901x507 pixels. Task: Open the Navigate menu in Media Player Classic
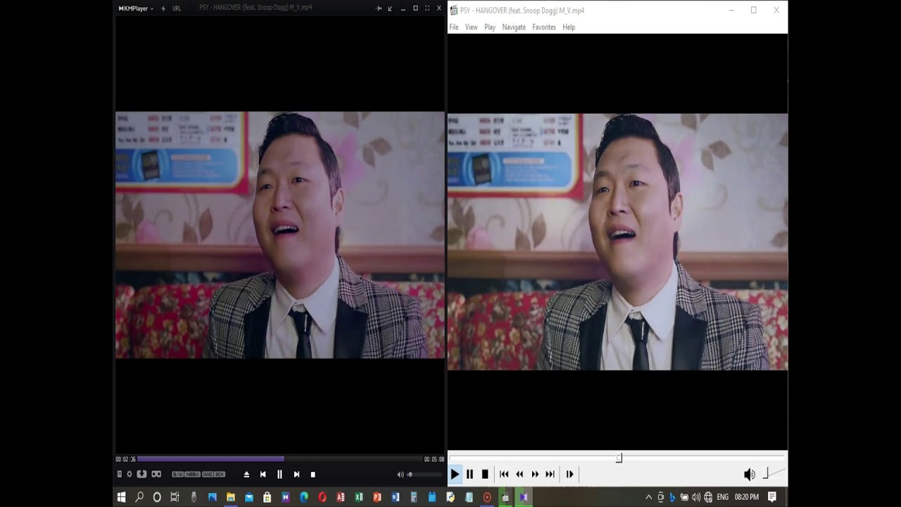coord(514,27)
